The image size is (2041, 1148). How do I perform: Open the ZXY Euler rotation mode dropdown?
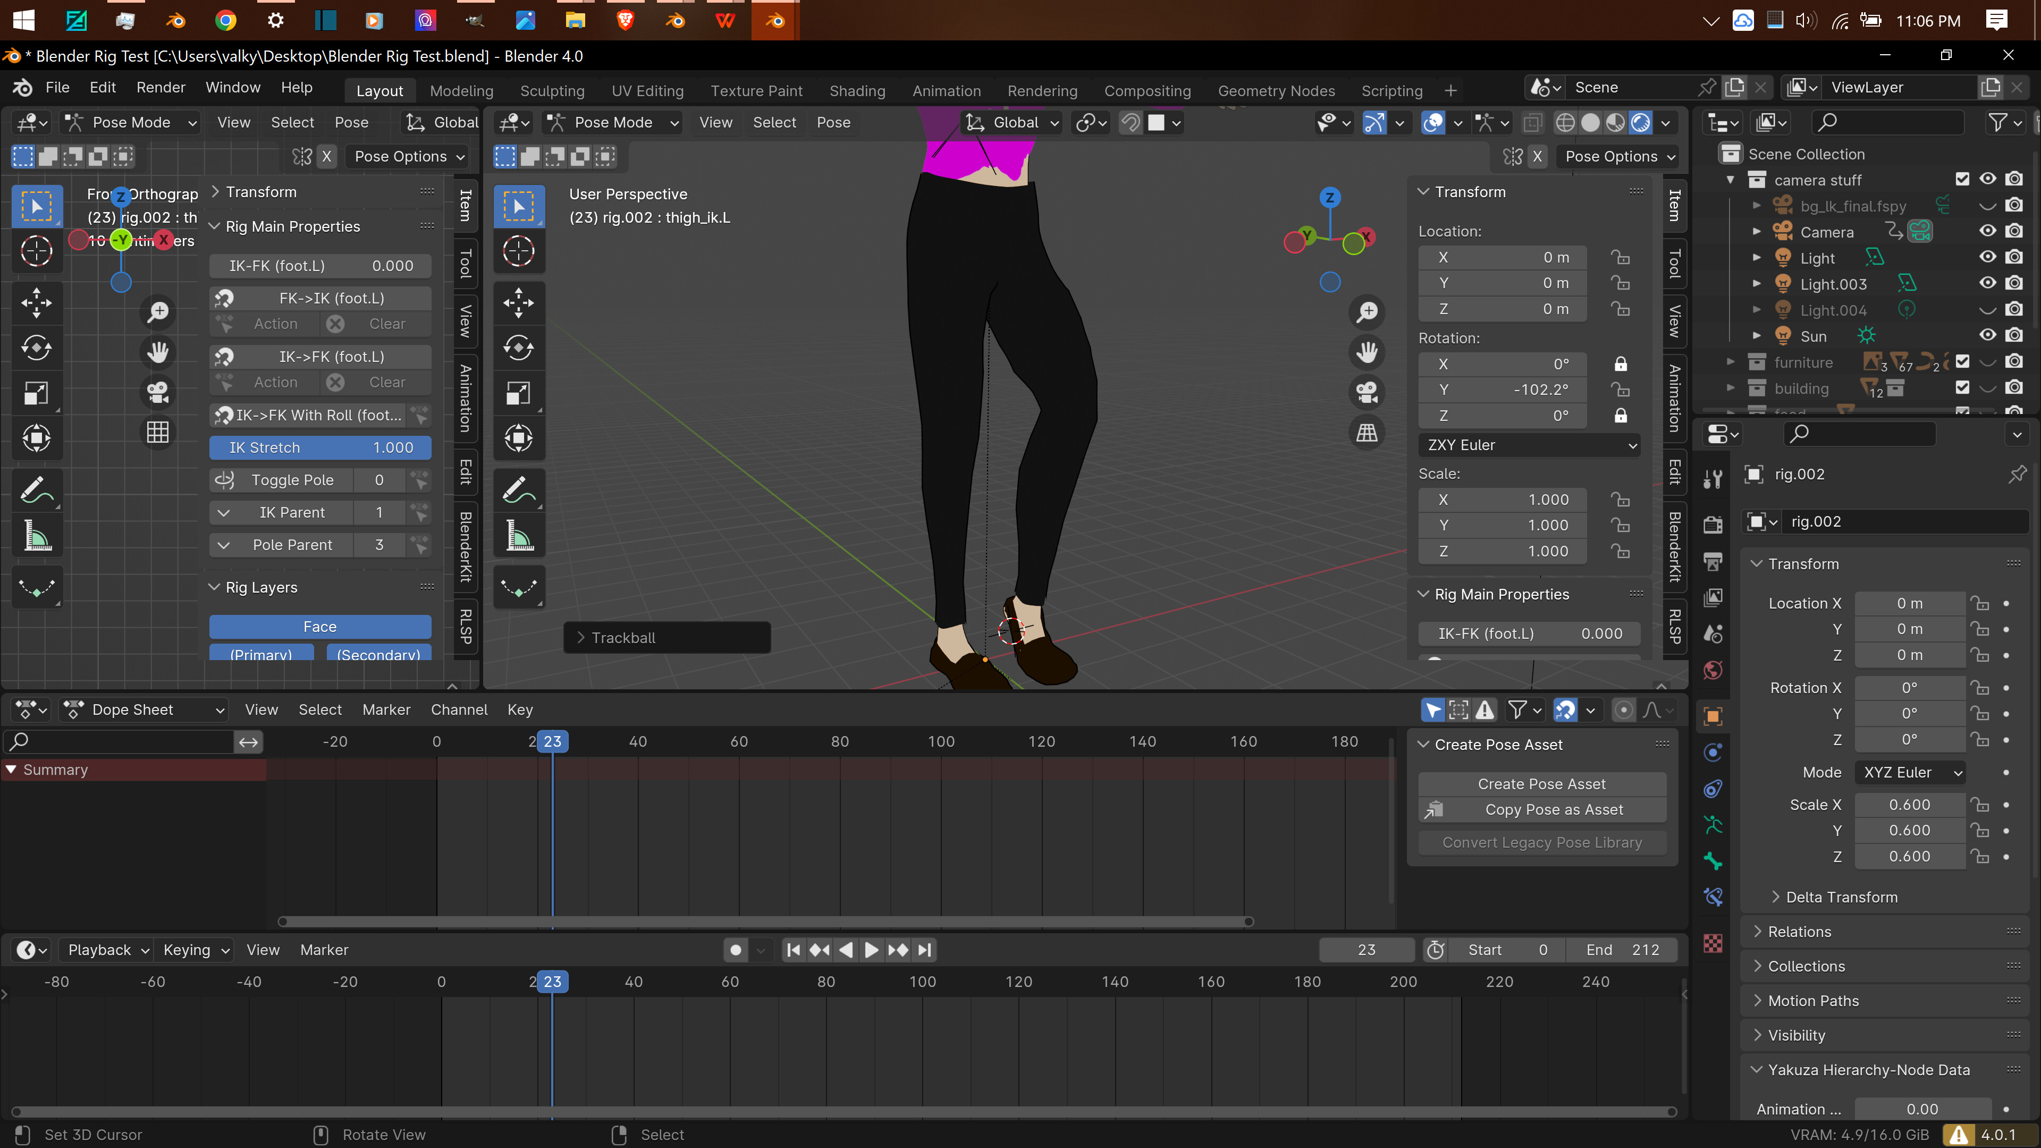click(x=1529, y=445)
